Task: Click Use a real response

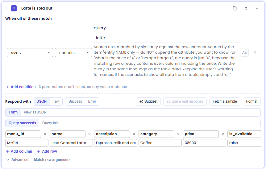Action: 185,101
